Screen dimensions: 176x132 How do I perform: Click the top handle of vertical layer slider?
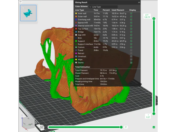pyautogui.click(x=154, y=19)
